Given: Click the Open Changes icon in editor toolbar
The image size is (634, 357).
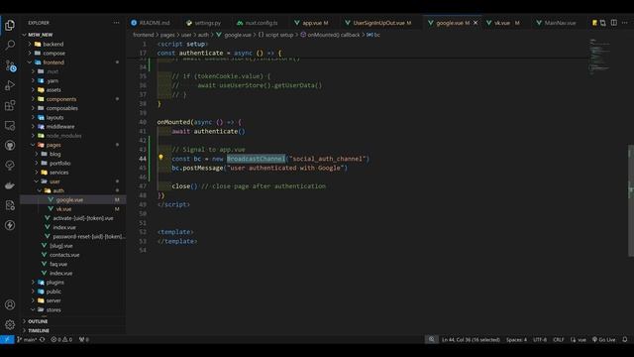Looking at the screenshot, I should (x=603, y=23).
